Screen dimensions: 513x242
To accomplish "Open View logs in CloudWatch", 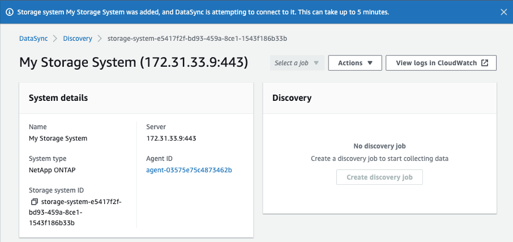I will (441, 63).
